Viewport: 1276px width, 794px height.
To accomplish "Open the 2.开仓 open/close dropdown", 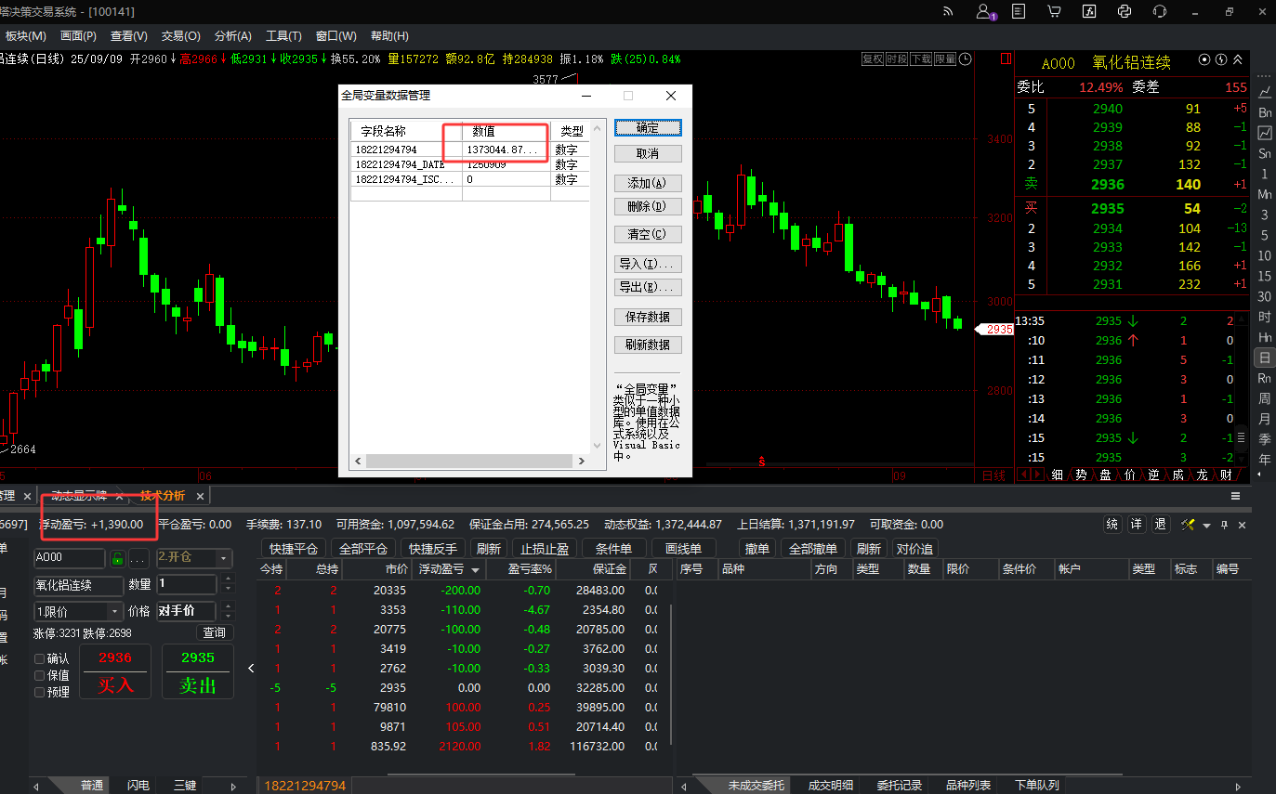I will point(193,558).
